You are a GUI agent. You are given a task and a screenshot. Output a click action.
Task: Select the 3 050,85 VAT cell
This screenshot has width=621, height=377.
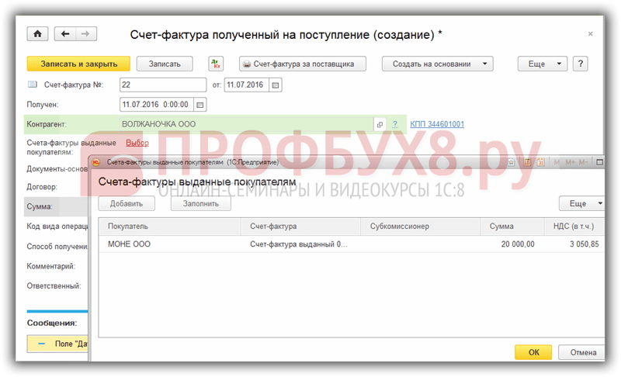click(x=574, y=244)
